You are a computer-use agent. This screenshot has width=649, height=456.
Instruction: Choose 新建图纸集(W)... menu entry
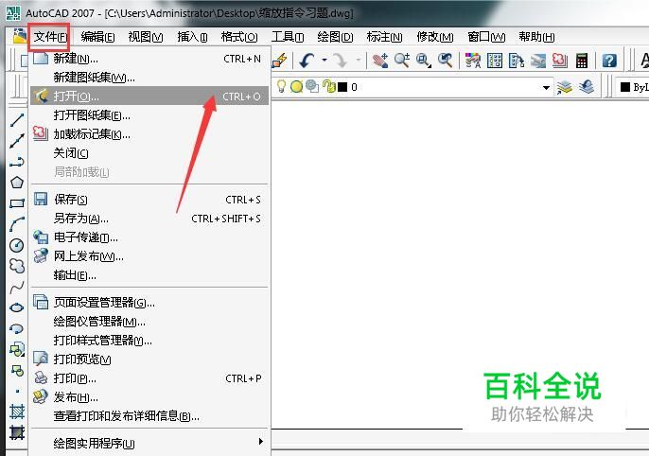tap(149, 78)
